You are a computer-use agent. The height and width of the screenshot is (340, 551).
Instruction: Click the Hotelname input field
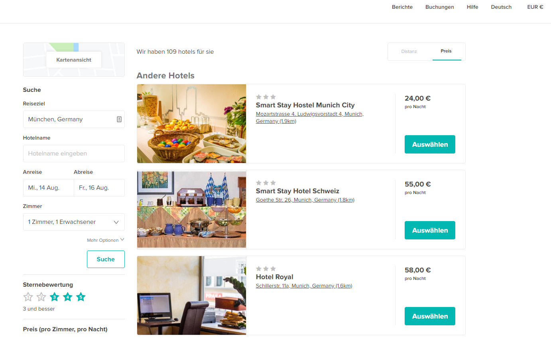(x=74, y=153)
